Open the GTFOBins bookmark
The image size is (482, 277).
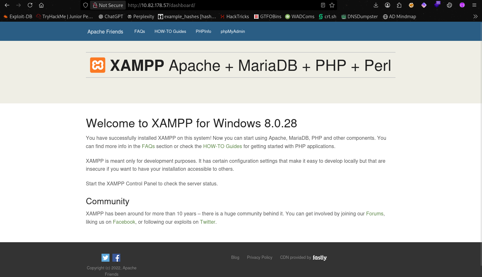(267, 17)
